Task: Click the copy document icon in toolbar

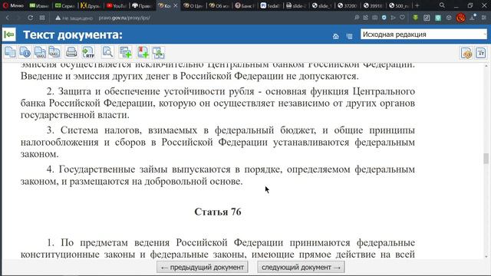Action: [10, 52]
